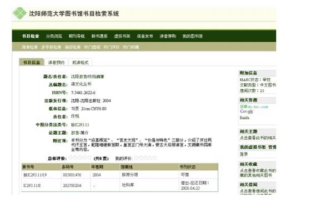Open 热门借阅 in the sub-navigation
Viewport: 311px width, 203px height.
[92, 47]
